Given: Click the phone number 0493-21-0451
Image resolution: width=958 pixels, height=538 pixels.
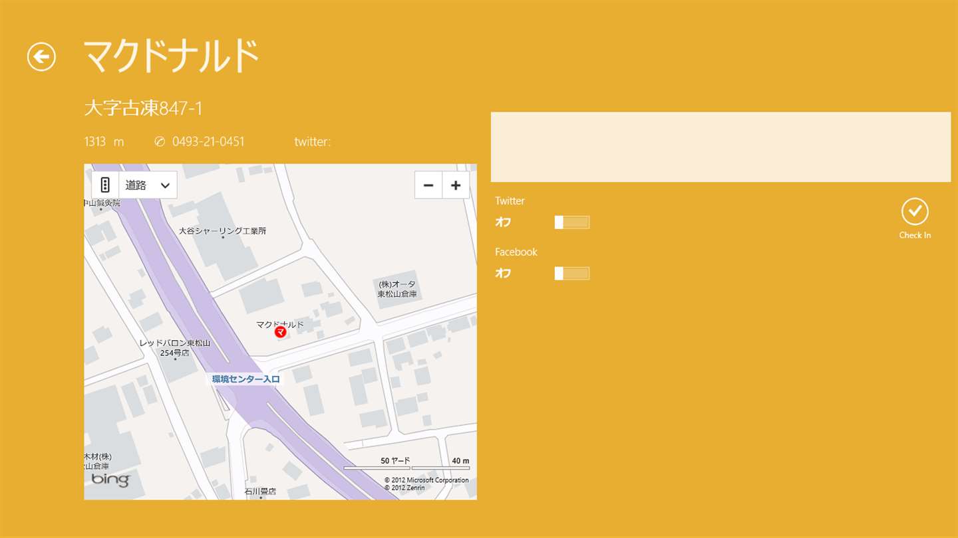Looking at the screenshot, I should click(208, 141).
